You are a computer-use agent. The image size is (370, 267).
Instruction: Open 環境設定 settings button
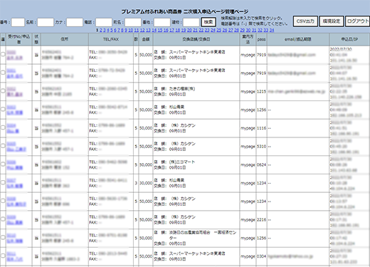tap(332, 21)
